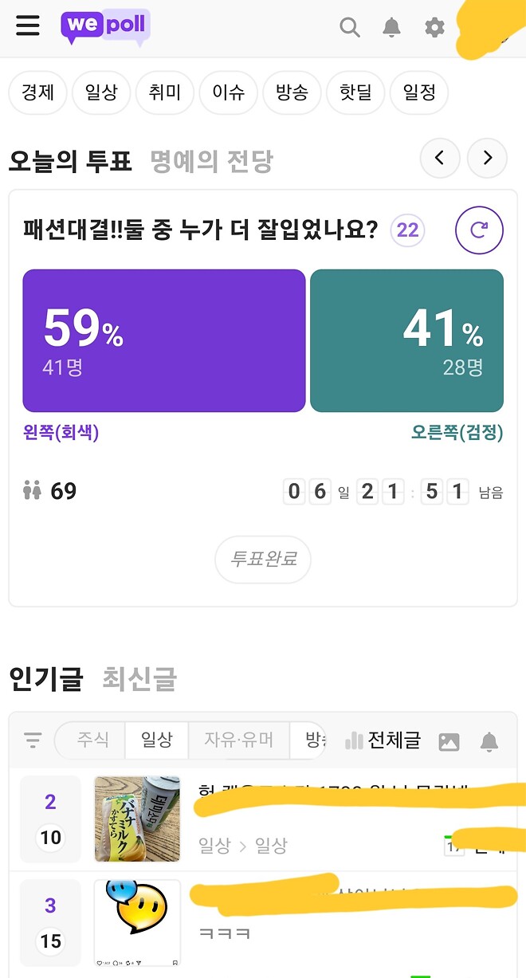
Task: Open notifications from the top bell icon
Action: coord(391,27)
